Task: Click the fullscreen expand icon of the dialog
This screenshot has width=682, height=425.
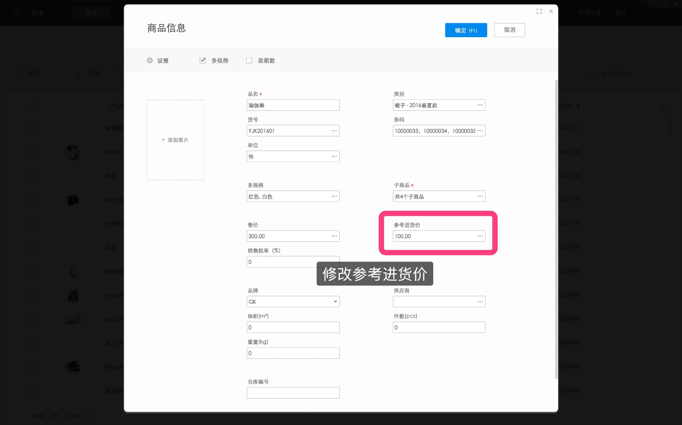Action: (x=539, y=11)
